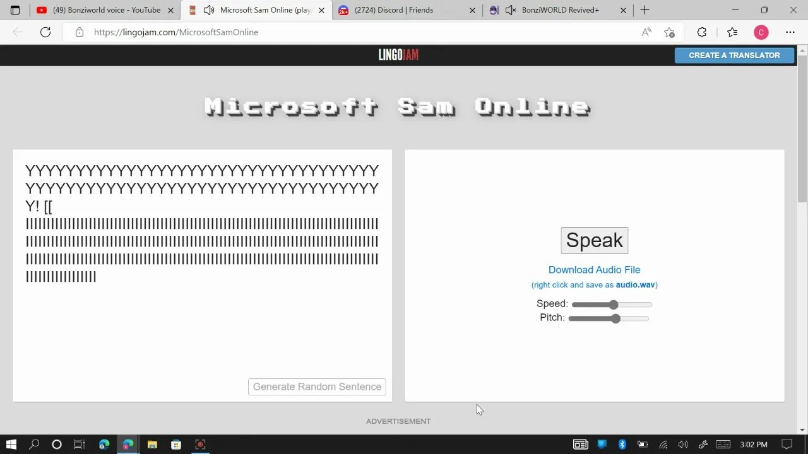Viewport: 808px width, 454px height.
Task: Open Microsoft Store from taskbar
Action: click(176, 445)
